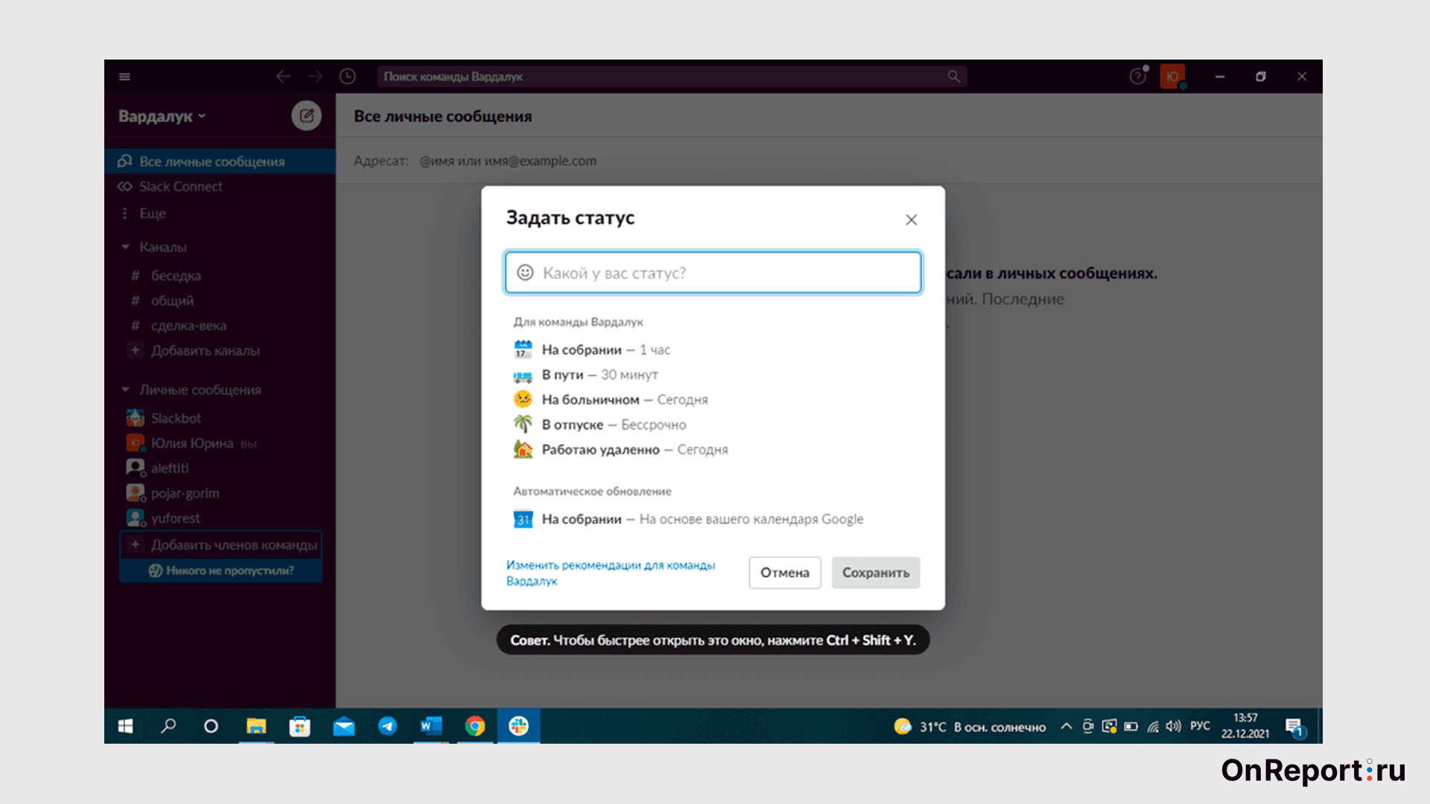The image size is (1430, 804).
Task: Open the help question mark icon
Action: click(x=1137, y=77)
